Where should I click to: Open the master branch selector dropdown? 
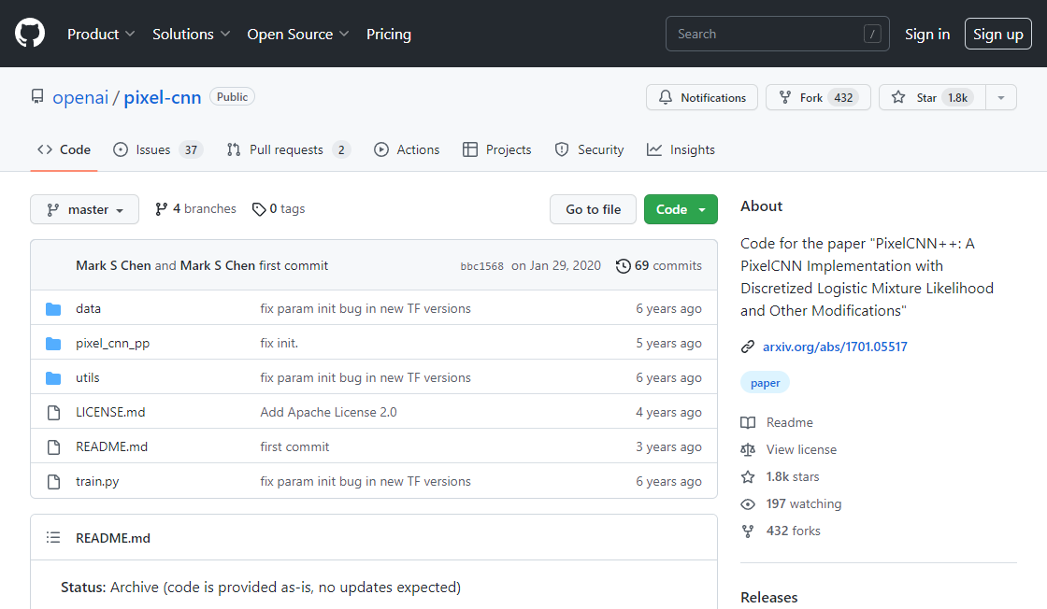pos(84,210)
